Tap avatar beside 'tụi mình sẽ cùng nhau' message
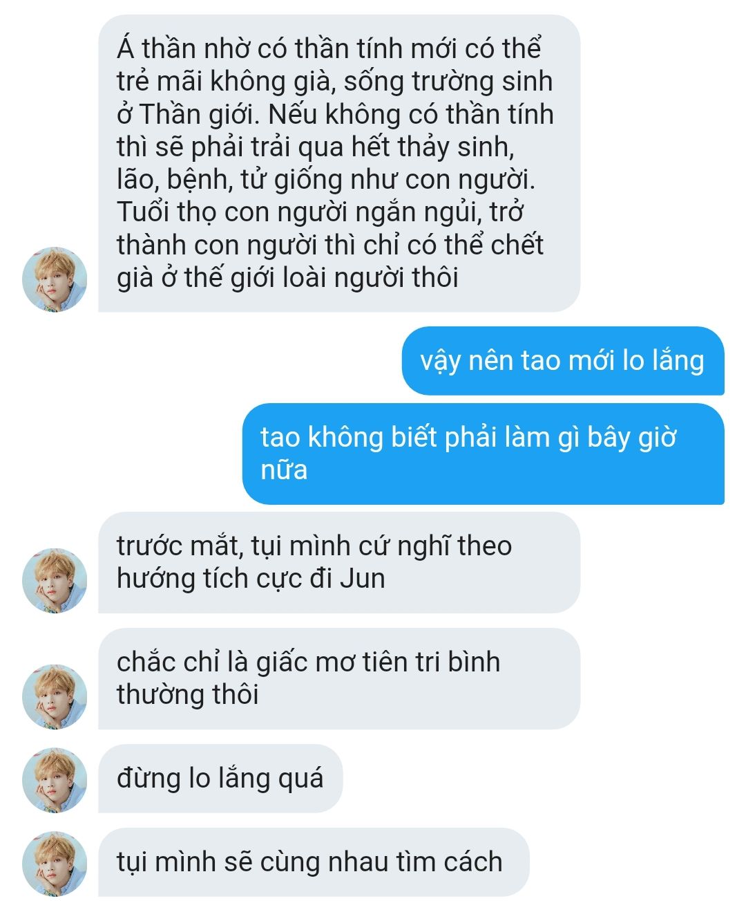The image size is (746, 901). (55, 864)
